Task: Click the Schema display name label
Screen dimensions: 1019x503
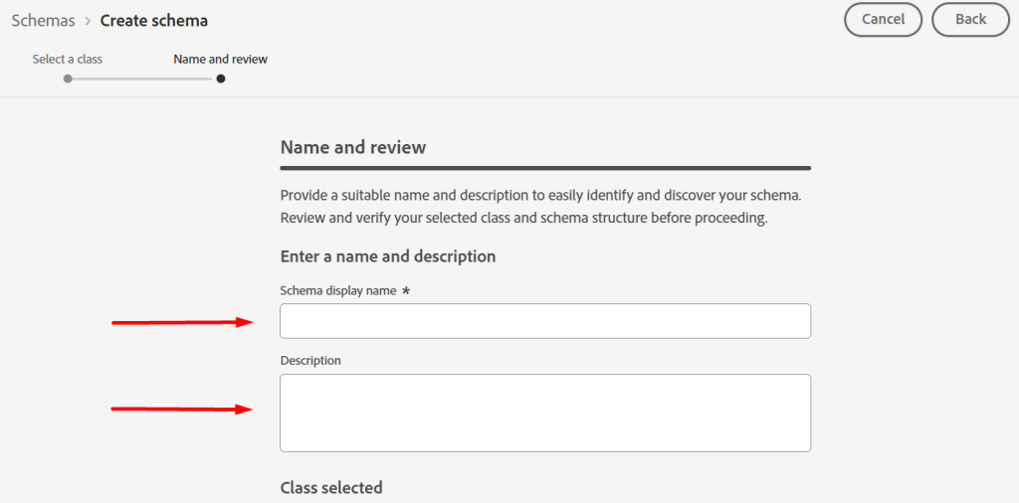Action: tap(338, 291)
